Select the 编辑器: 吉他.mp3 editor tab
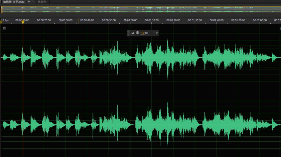The width and height of the screenshot is (281, 157). (x=13, y=2)
